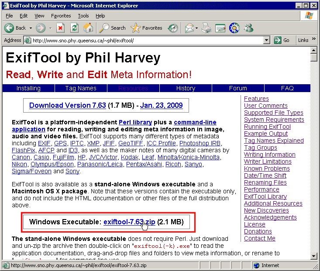Open the View menu
Viewport: 320px width, 271px height.
pyautogui.click(x=39, y=16)
